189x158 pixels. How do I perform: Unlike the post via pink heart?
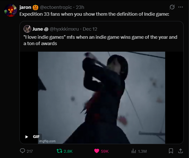[97, 151]
